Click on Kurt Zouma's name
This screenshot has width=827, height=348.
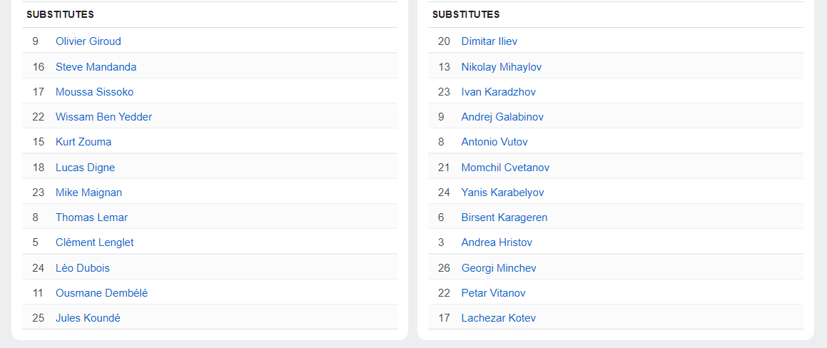pos(83,142)
